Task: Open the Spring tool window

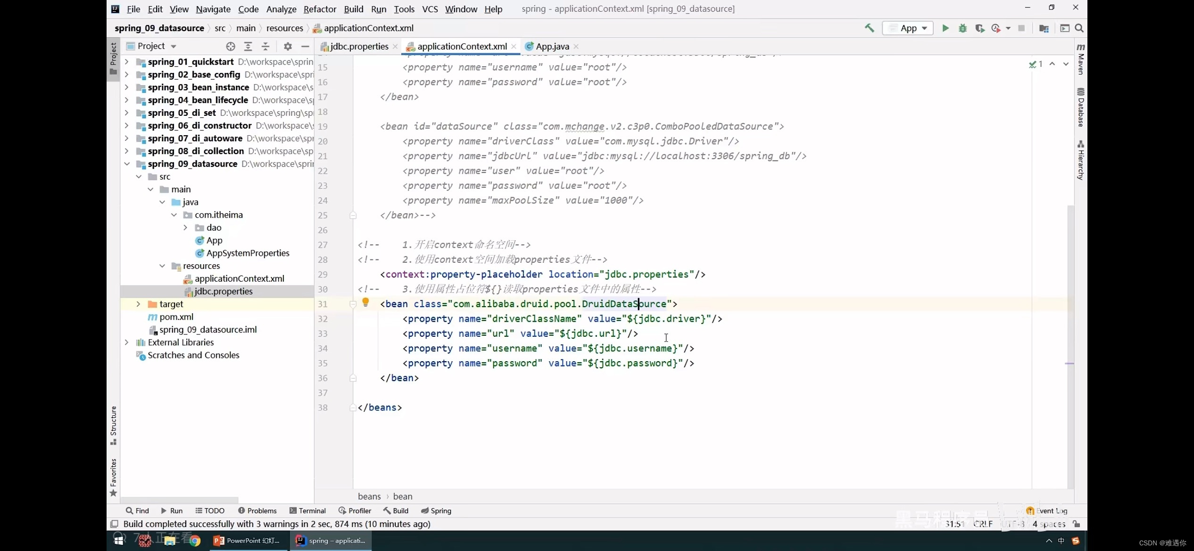Action: (x=436, y=510)
